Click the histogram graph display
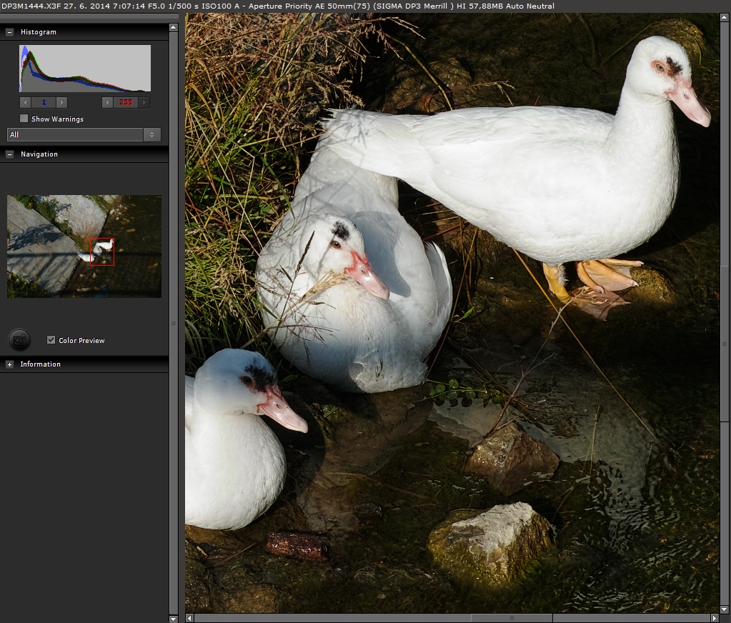Image resolution: width=731 pixels, height=623 pixels. click(x=84, y=69)
